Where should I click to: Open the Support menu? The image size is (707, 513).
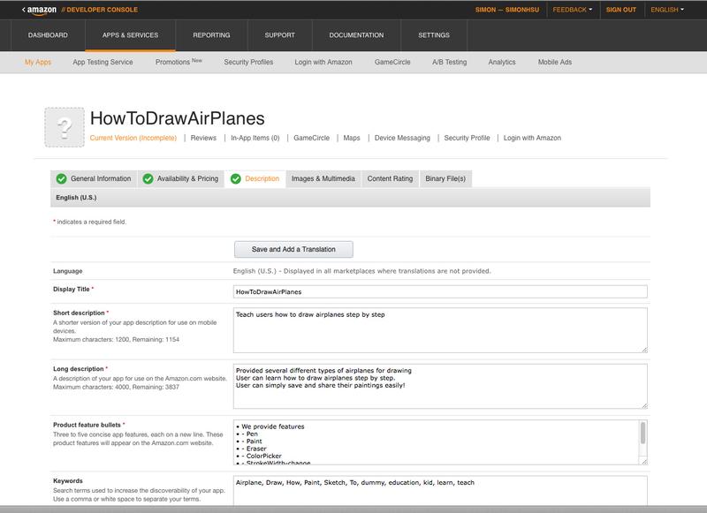(279, 35)
